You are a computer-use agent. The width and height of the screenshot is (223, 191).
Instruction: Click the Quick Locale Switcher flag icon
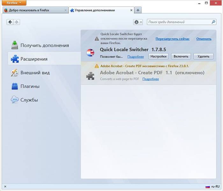91,53
